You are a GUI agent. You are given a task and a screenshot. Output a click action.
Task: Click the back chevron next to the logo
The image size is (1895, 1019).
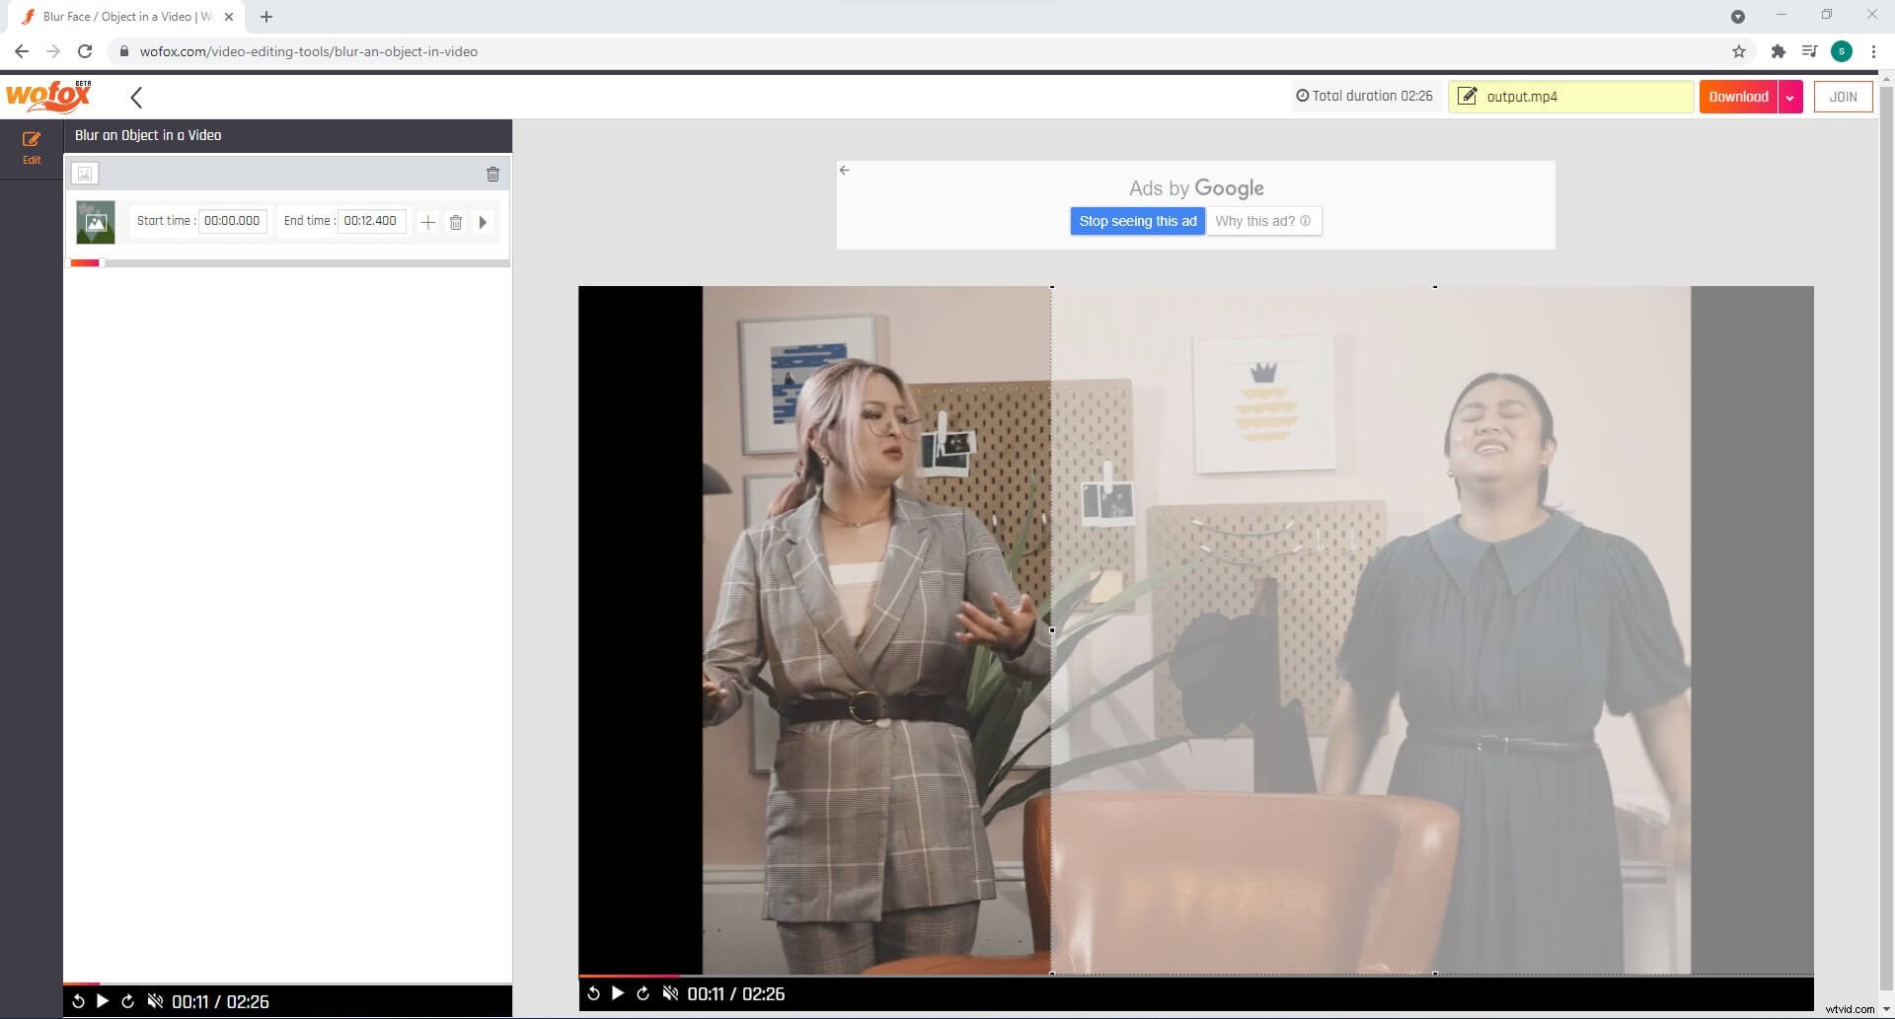136,97
